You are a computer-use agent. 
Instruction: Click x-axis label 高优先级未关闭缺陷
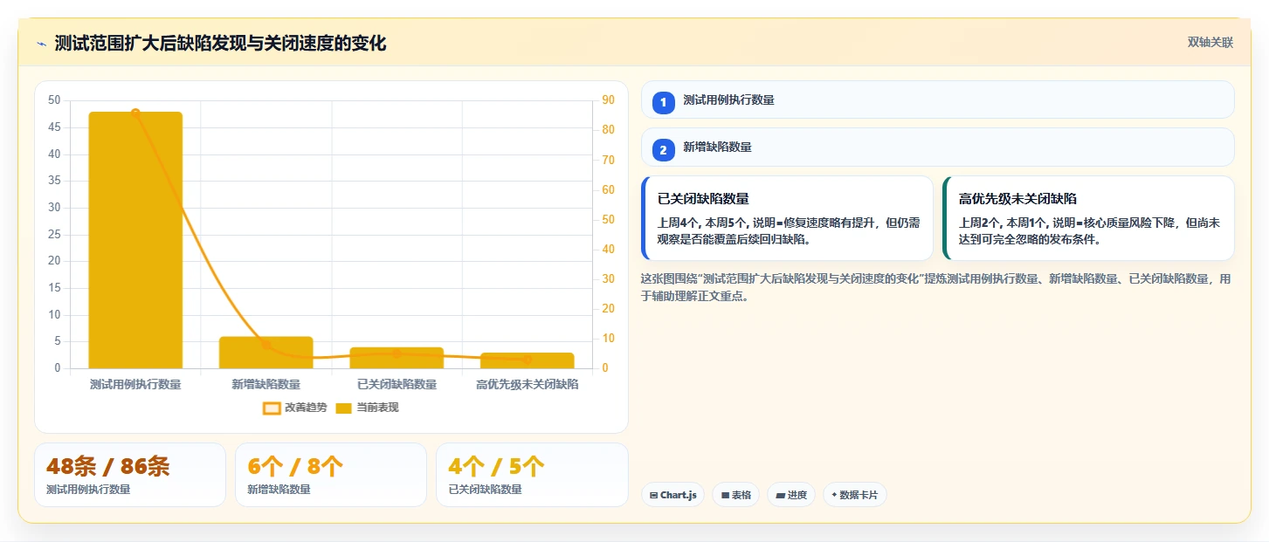pyautogui.click(x=528, y=384)
